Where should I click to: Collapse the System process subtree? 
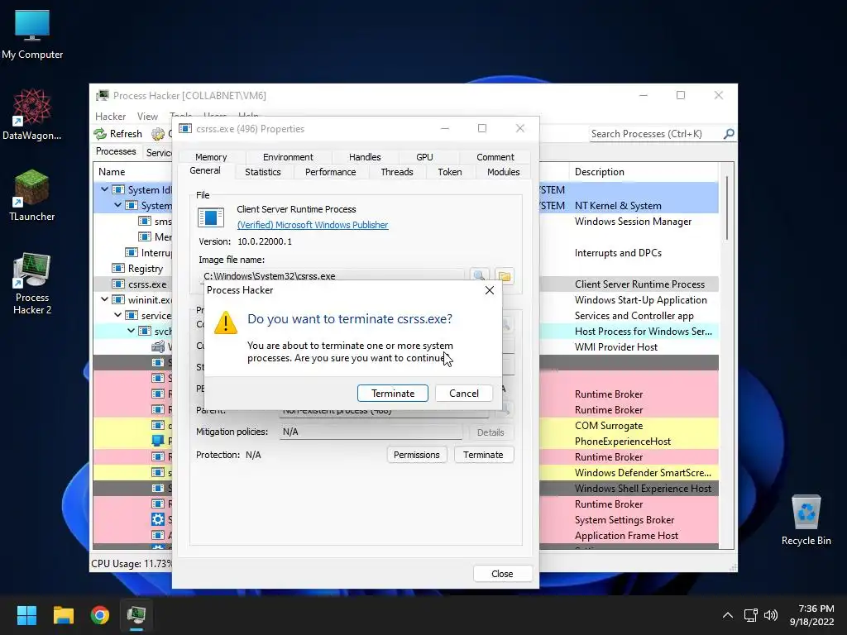click(x=117, y=205)
